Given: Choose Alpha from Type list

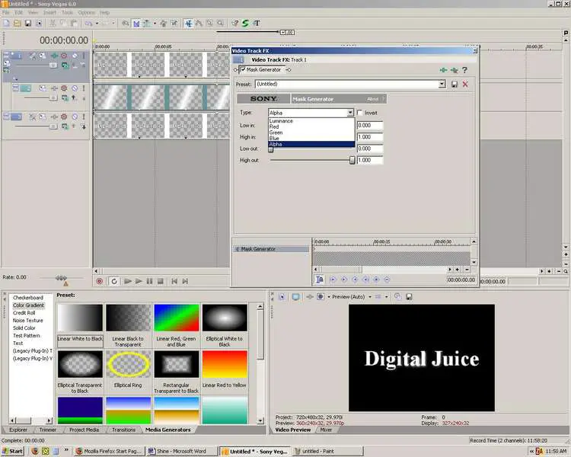Looking at the screenshot, I should click(311, 144).
